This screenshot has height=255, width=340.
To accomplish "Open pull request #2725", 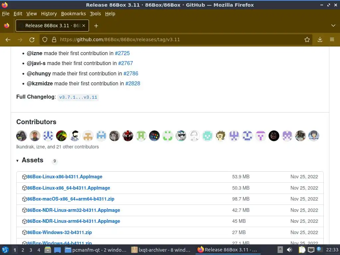I will click(x=122, y=53).
